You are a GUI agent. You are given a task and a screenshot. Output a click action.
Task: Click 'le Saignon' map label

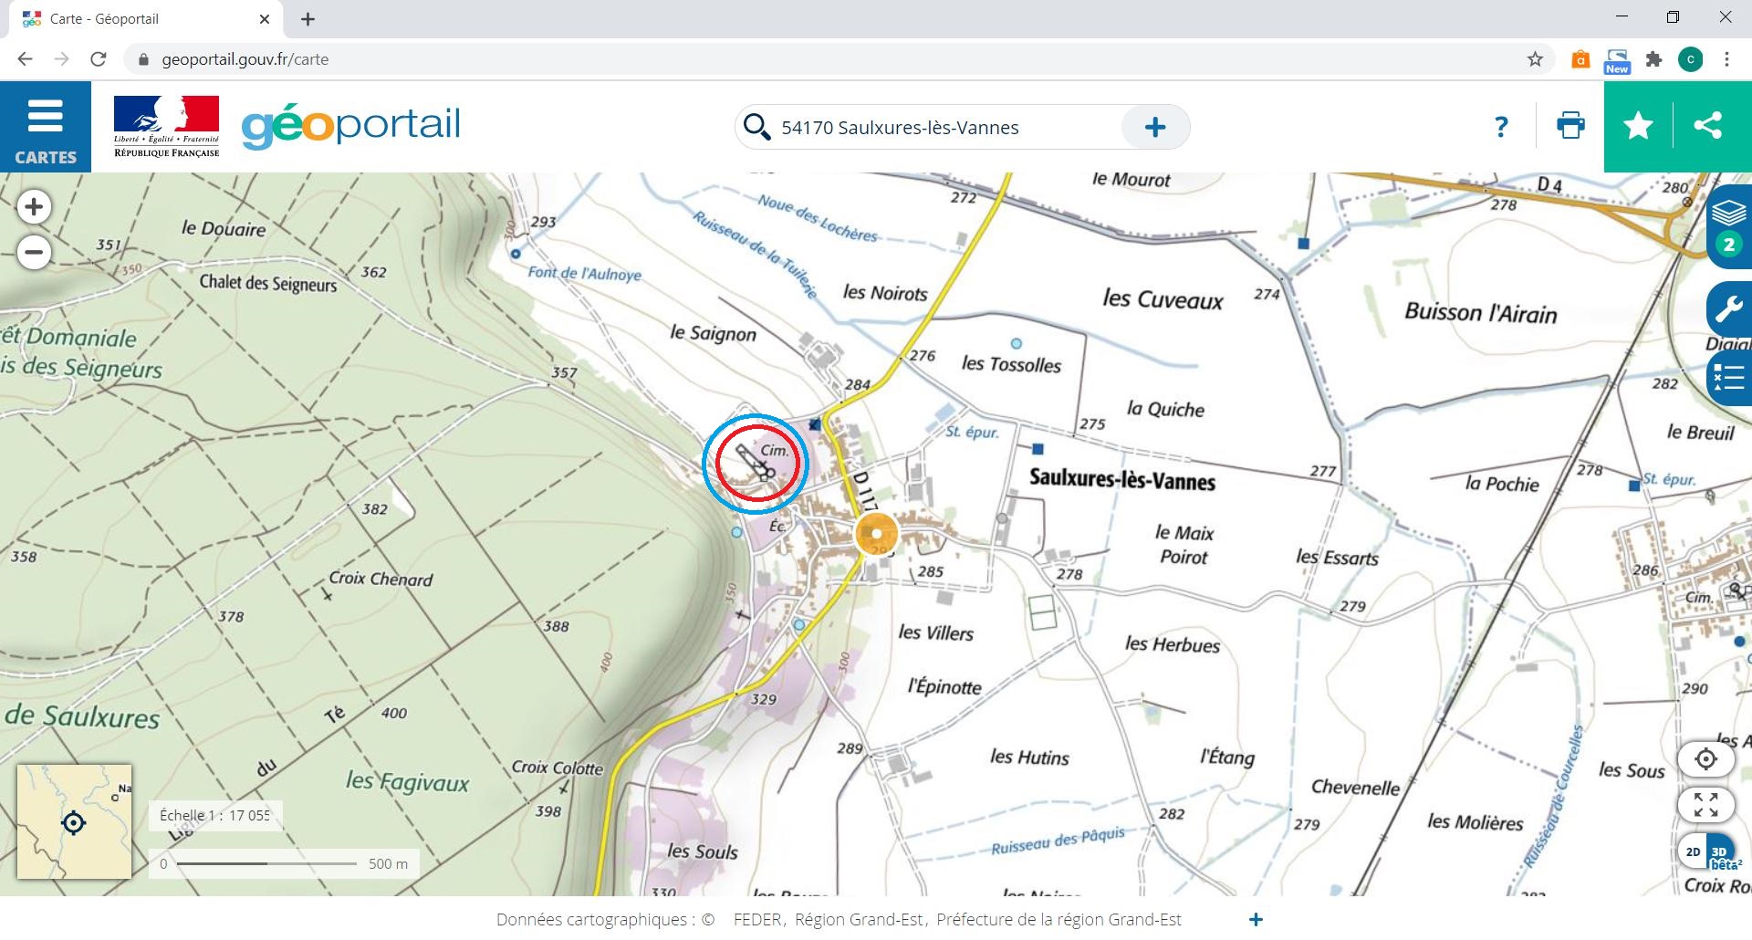click(x=713, y=333)
